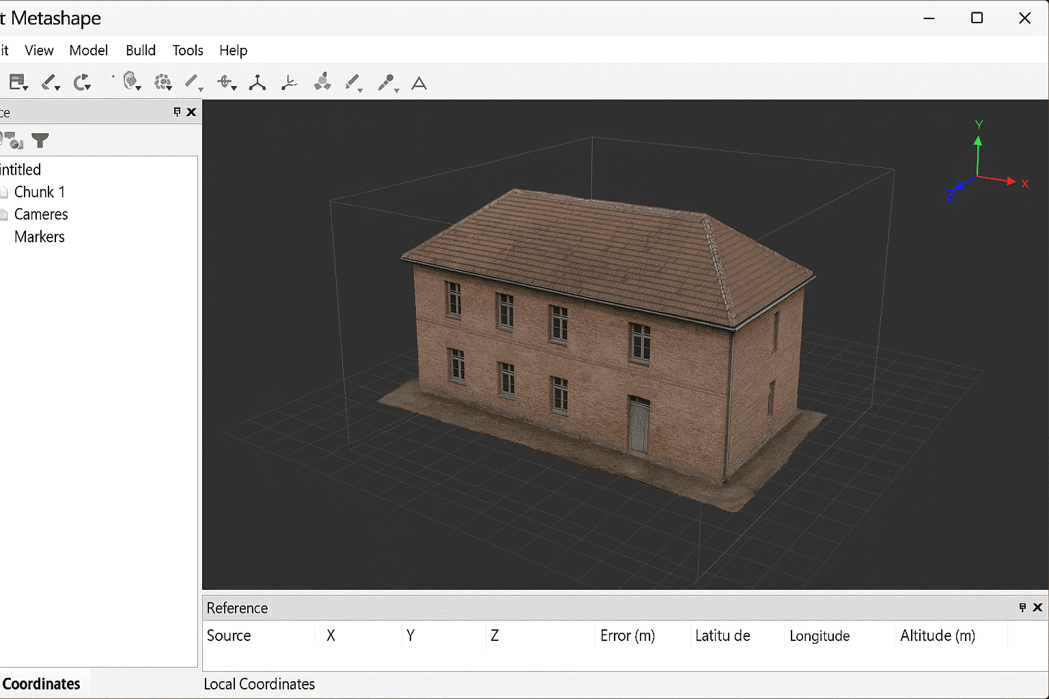Viewport: 1049px width, 699px height.
Task: Click the document icon beside Chunk 1
Action: 4,192
